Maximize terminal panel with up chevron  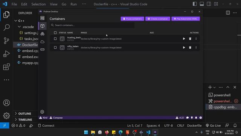click(x=228, y=87)
